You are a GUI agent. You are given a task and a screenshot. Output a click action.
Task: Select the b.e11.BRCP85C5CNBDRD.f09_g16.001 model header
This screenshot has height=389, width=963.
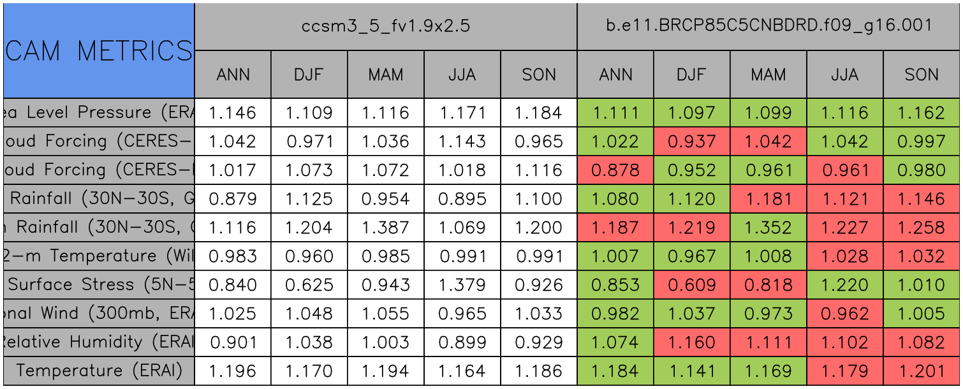768,26
